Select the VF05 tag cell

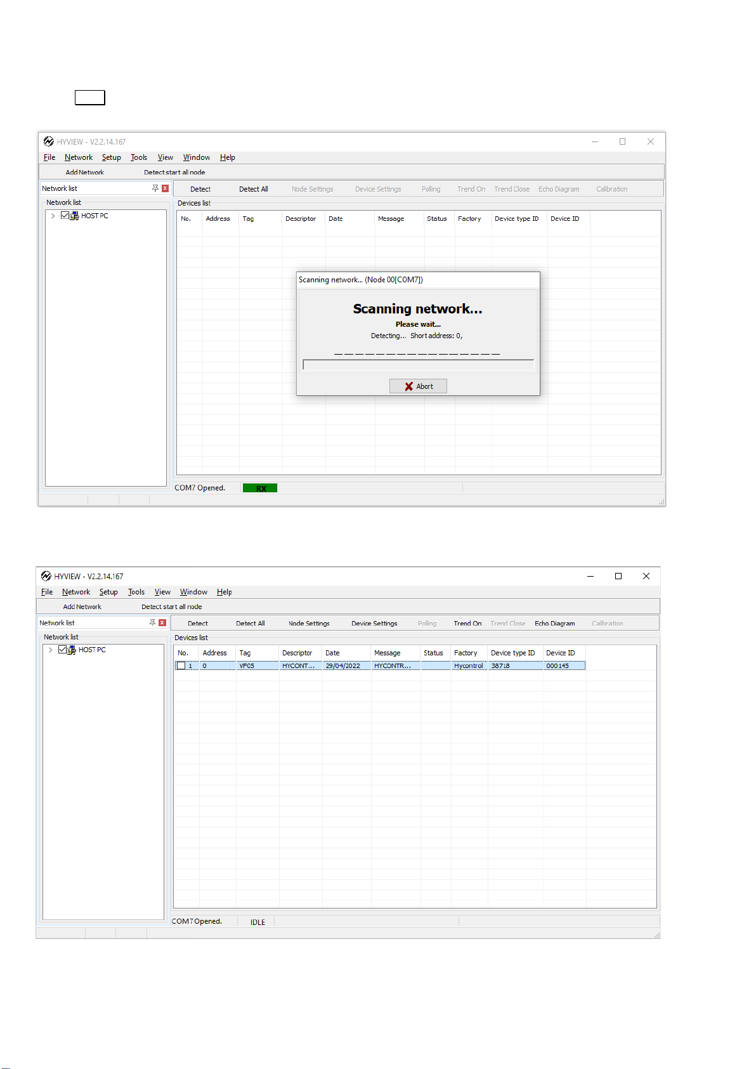coord(257,666)
